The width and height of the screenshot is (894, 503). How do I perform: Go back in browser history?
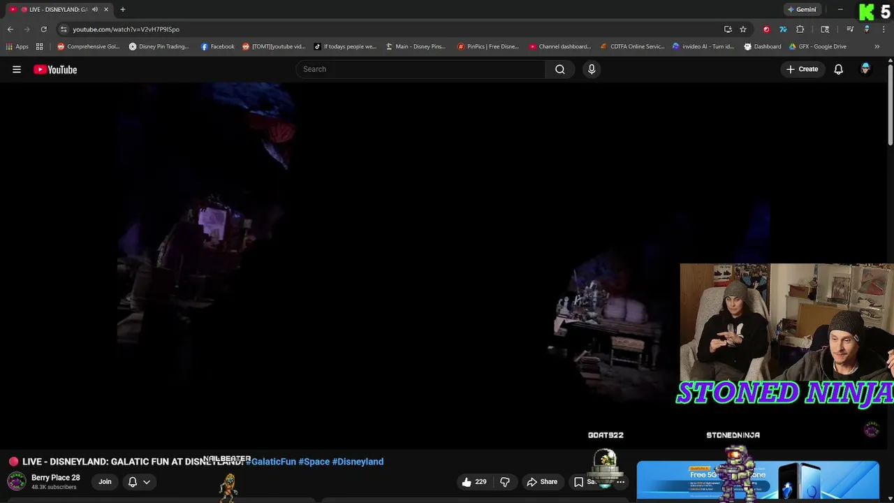tap(10, 29)
